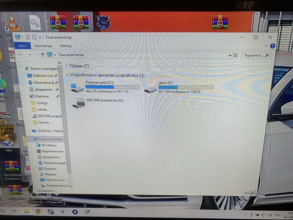Click the help question mark icon
The height and width of the screenshot is (220, 293).
(x=273, y=46)
